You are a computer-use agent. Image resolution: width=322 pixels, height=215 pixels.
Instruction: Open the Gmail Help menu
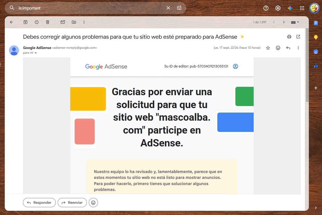[x=266, y=8]
